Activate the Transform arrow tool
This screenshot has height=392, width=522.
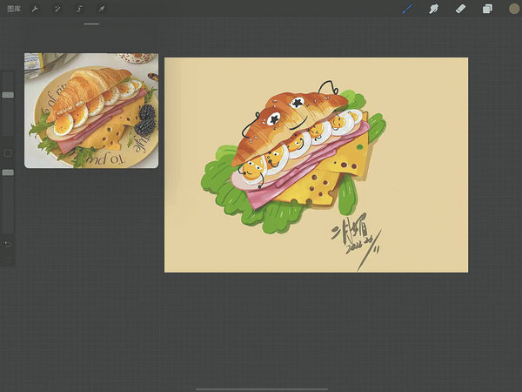pos(101,9)
